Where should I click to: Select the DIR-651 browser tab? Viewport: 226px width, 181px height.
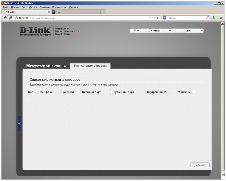(26, 12)
